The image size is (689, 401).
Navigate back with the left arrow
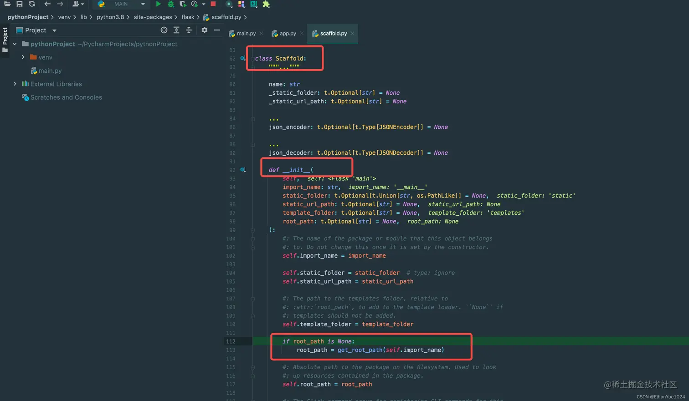47,4
